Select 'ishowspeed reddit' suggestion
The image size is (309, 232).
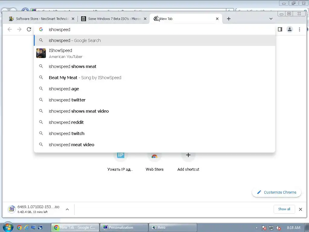coord(154,122)
